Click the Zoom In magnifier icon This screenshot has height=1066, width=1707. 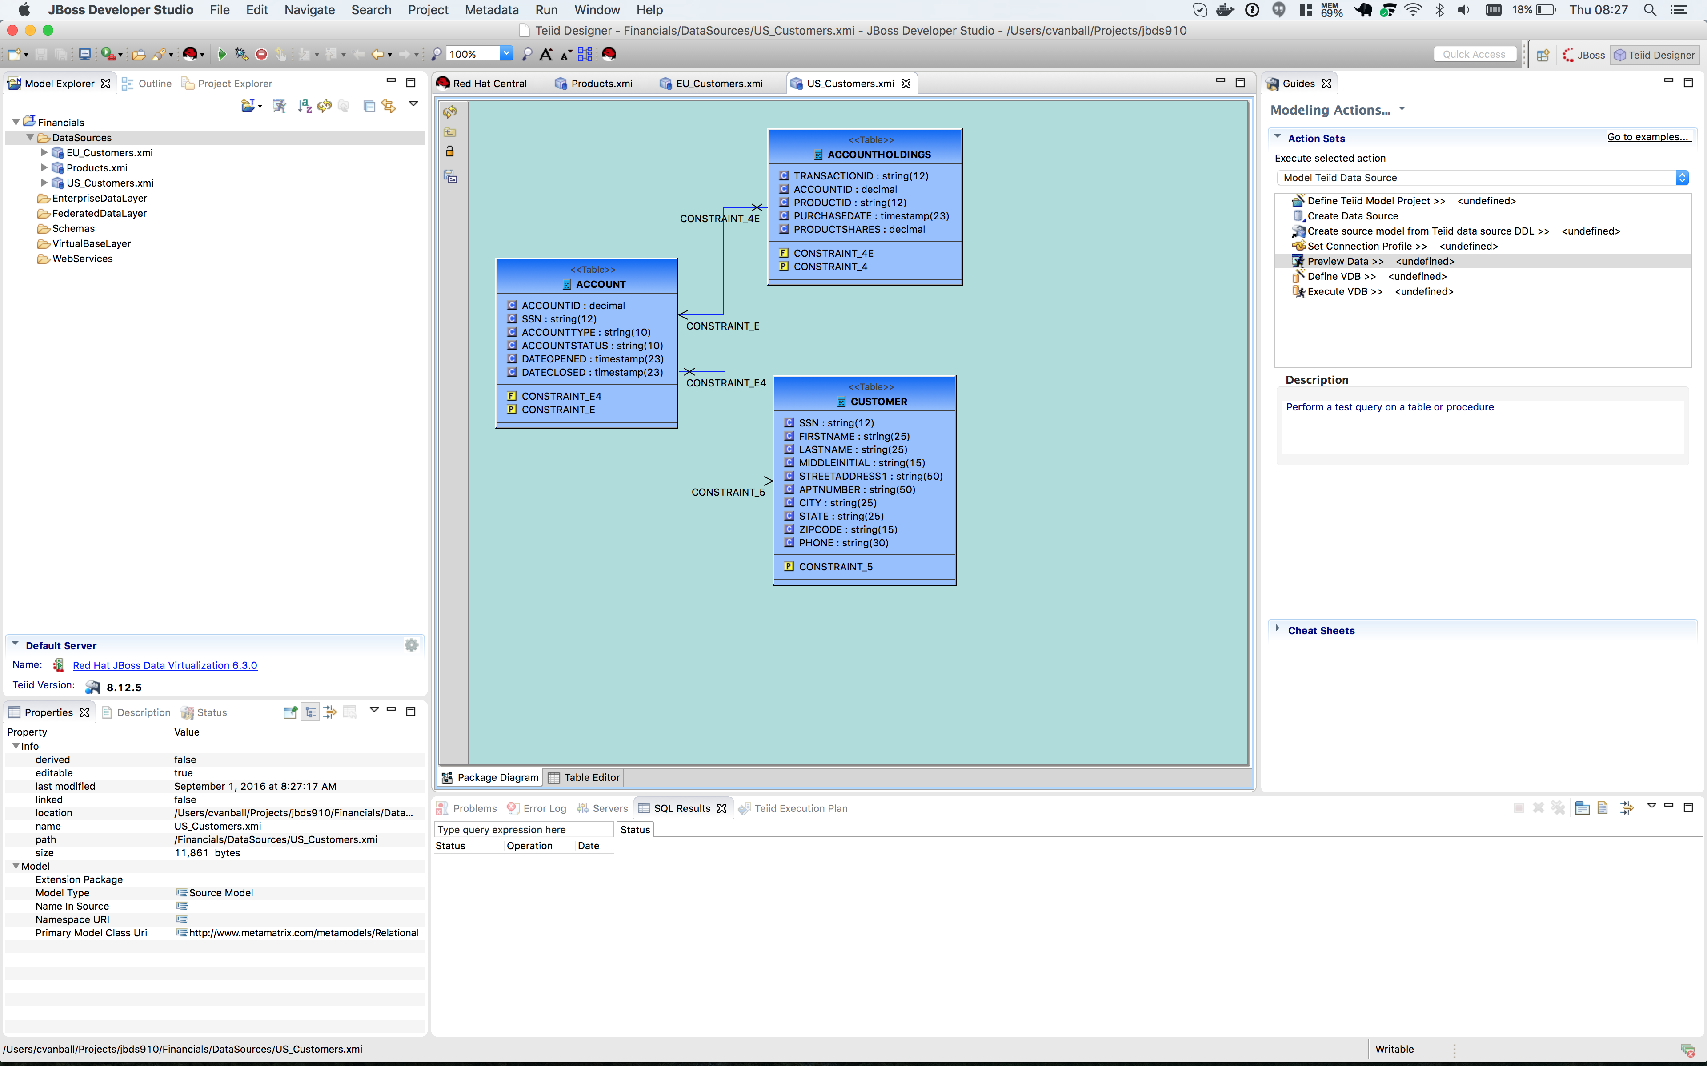437,54
